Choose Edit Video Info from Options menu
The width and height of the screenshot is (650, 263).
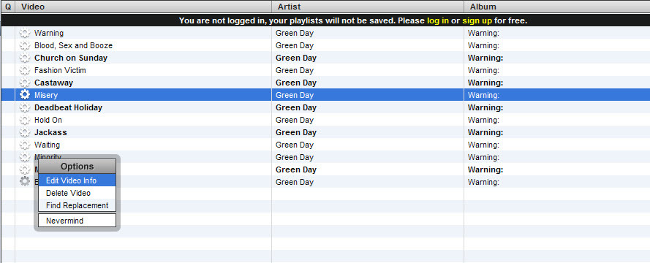[x=77, y=180]
